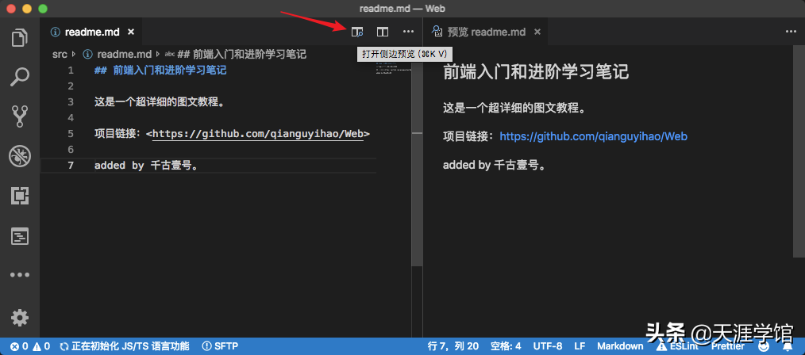Click the editor minimap

click(393, 71)
